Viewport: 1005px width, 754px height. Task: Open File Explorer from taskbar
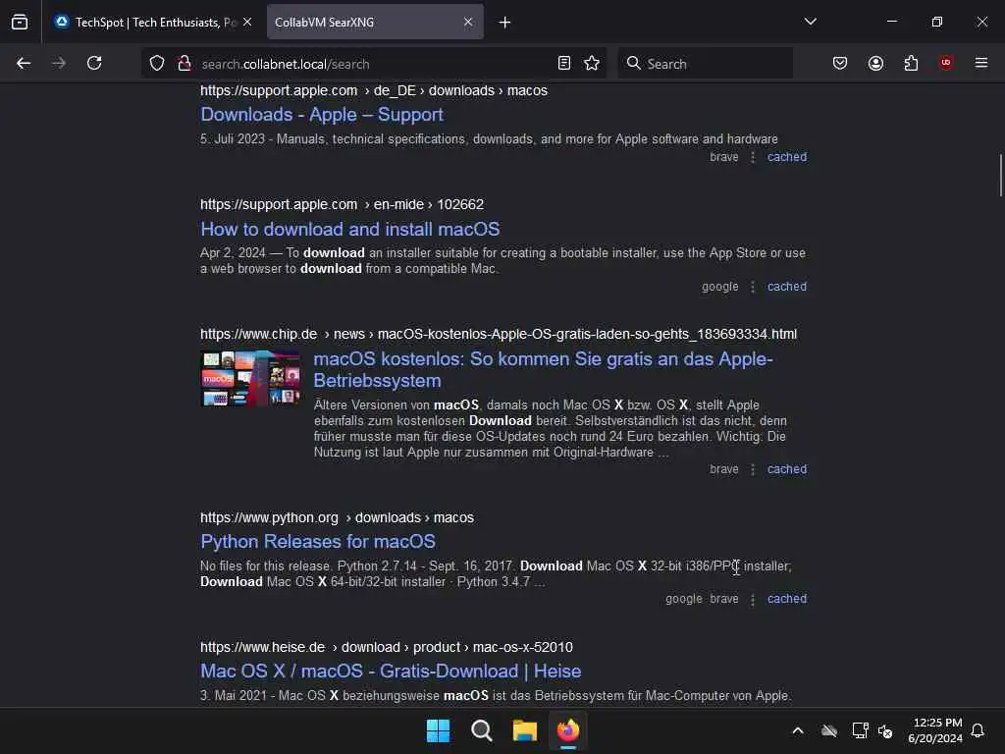524,730
